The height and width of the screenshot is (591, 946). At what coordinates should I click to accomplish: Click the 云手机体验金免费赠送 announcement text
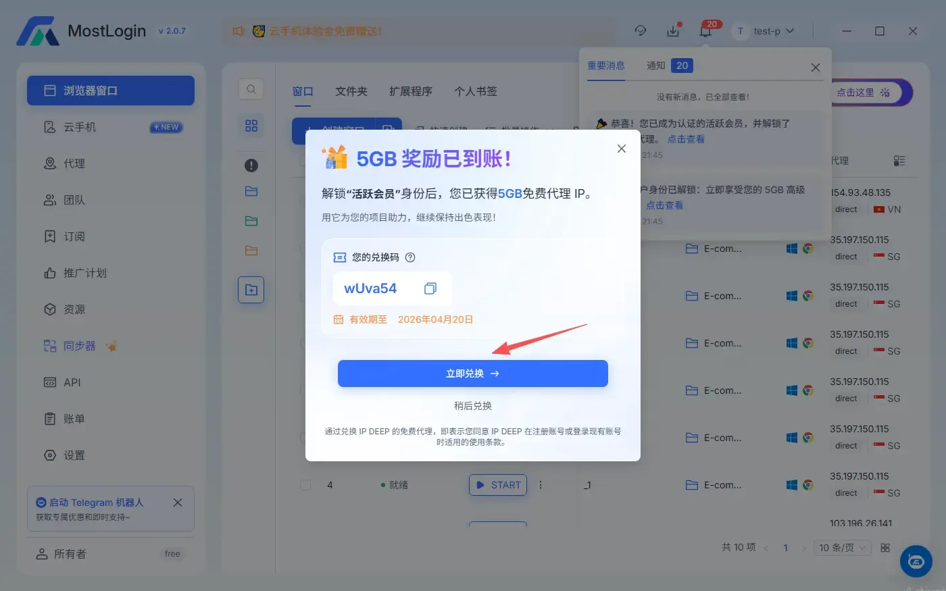pos(326,31)
